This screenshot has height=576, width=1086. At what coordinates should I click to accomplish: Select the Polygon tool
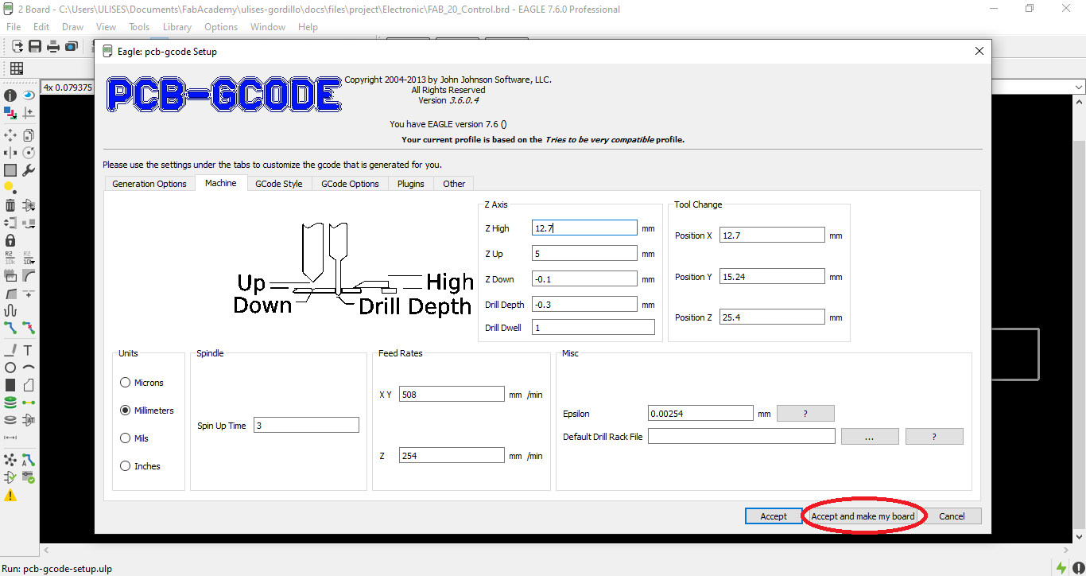click(29, 385)
